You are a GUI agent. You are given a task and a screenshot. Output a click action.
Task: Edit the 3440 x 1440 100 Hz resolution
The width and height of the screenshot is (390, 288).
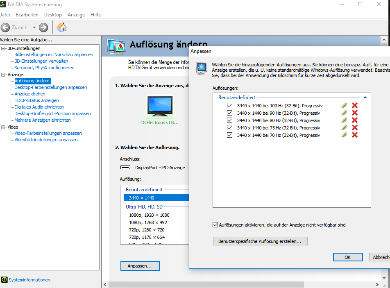pos(344,105)
